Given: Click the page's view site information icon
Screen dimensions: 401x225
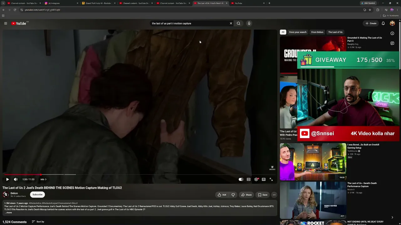Looking at the screenshot, I should click(x=21, y=10).
